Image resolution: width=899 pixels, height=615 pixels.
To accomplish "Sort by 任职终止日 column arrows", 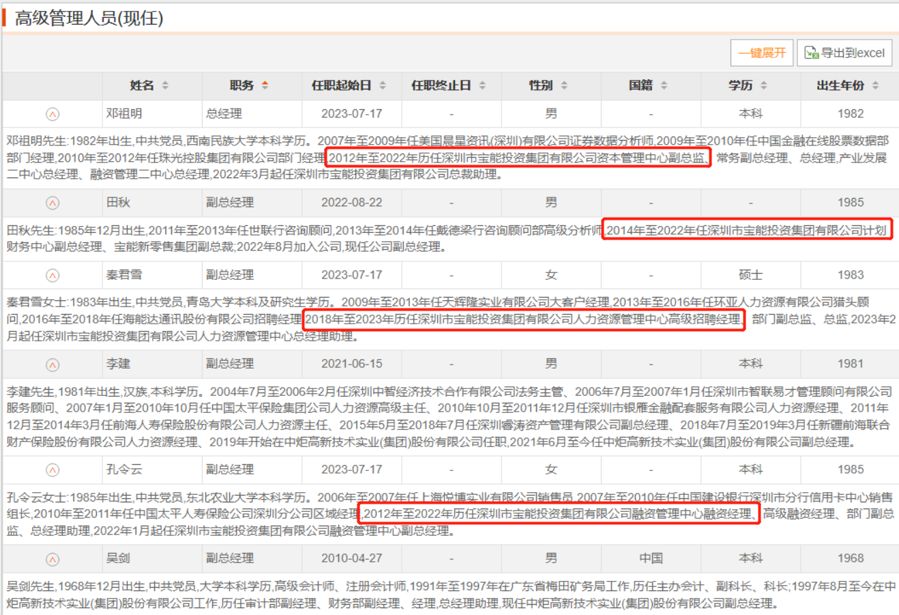I will click(x=482, y=85).
